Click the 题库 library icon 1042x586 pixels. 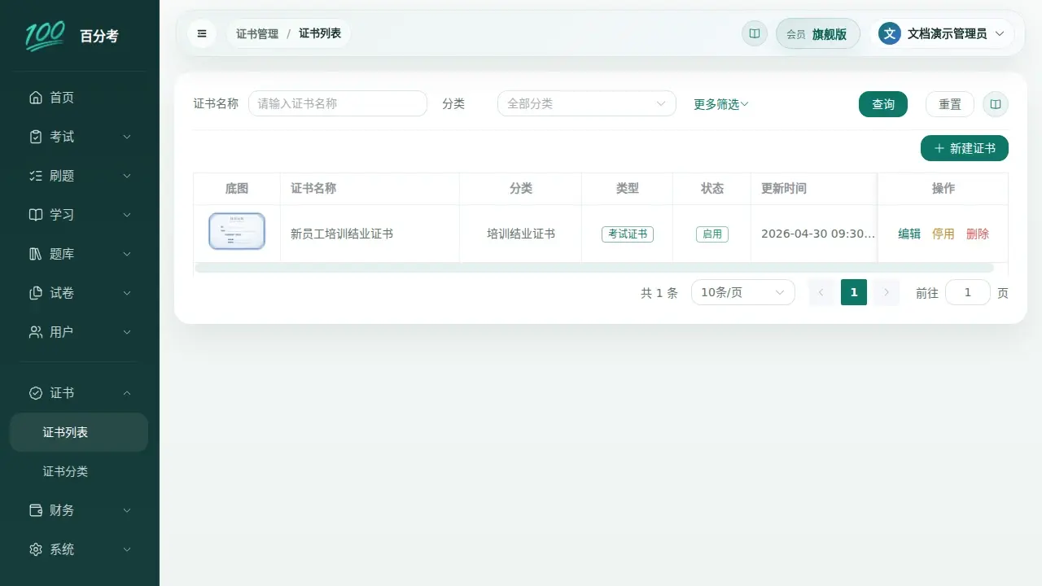[36, 254]
